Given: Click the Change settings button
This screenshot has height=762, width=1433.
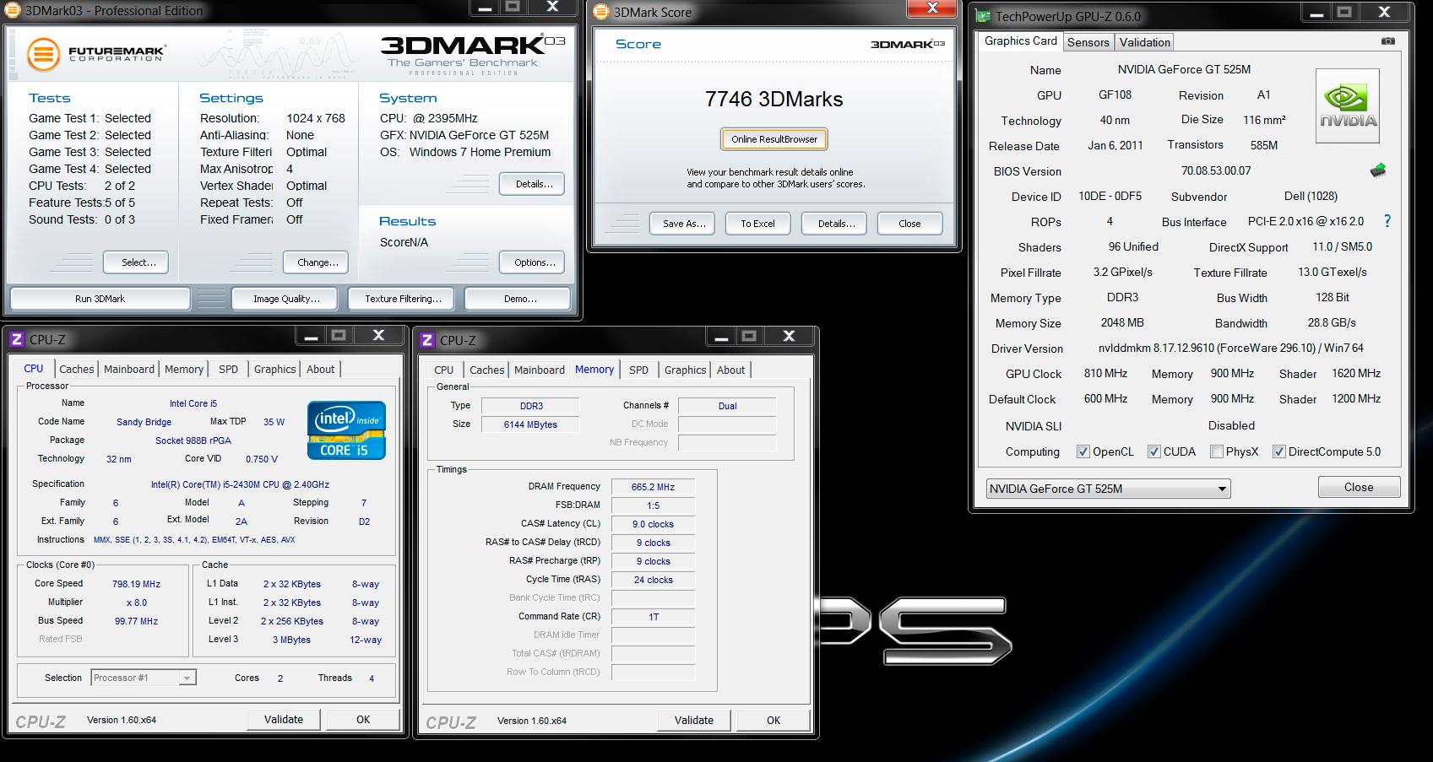Looking at the screenshot, I should pos(318,262).
